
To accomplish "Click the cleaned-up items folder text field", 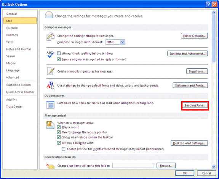I will pyautogui.click(x=133, y=166).
